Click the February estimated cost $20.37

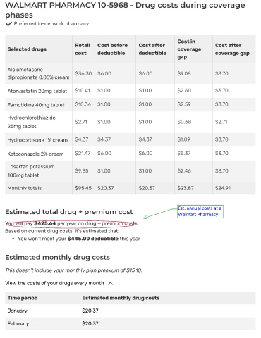pyautogui.click(x=90, y=323)
